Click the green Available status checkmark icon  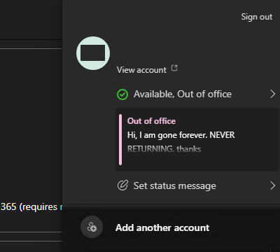(x=122, y=94)
